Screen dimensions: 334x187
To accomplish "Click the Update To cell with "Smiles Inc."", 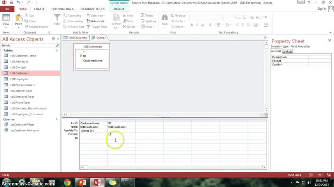I will (x=93, y=131).
